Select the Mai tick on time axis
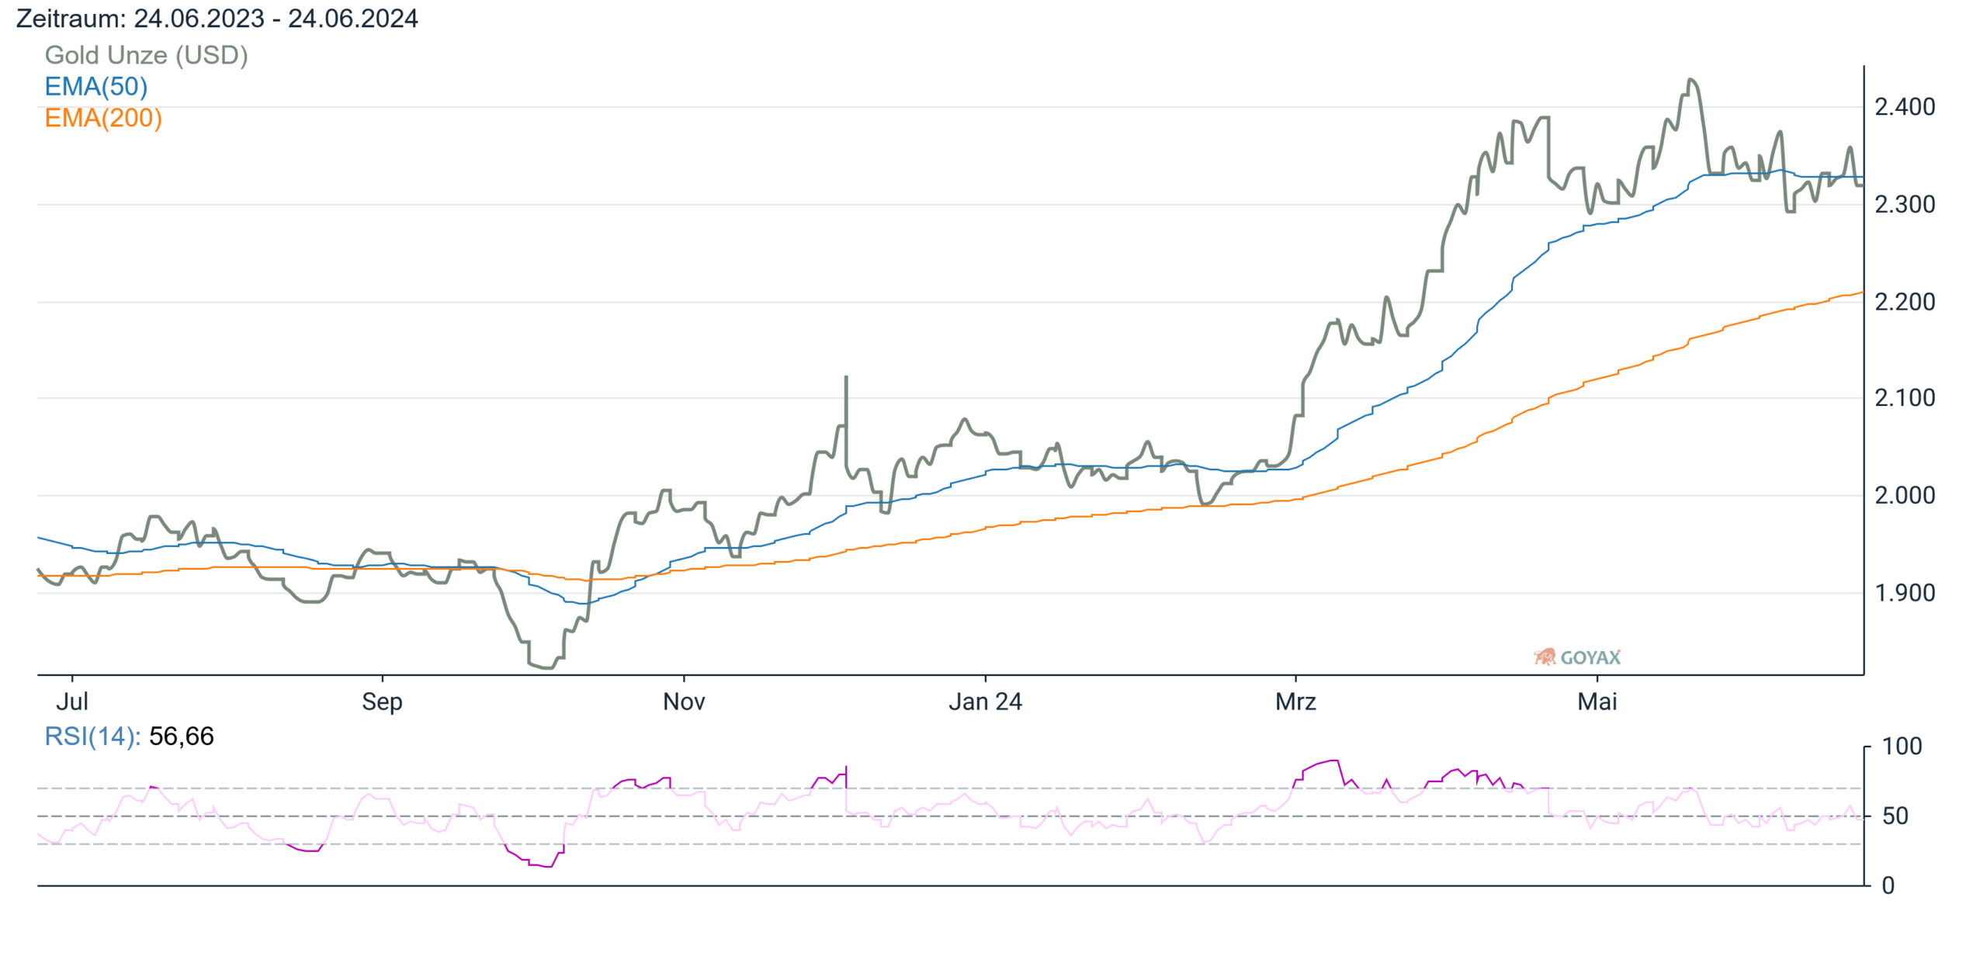Screen dimensions: 1987x953 click(1597, 702)
